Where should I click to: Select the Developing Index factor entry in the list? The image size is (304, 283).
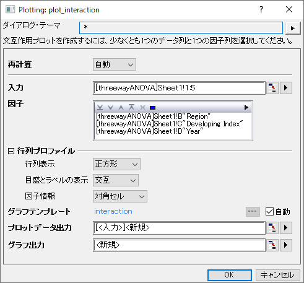coord(170,124)
